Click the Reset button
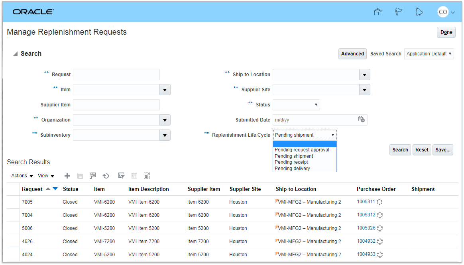This screenshot has width=464, height=265. pyautogui.click(x=422, y=150)
